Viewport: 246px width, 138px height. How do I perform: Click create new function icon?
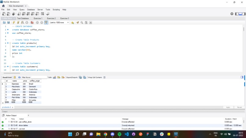pos(37,14)
